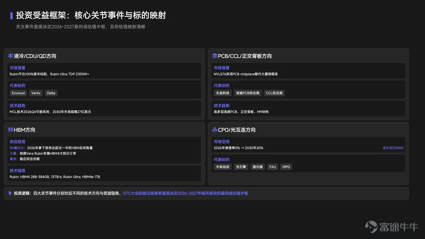425x239 pixels.
Task: Click 代表标的 label in the 液冷 card
Action: (17, 85)
